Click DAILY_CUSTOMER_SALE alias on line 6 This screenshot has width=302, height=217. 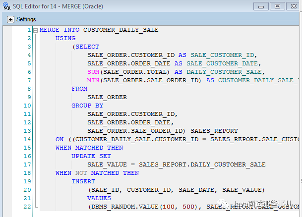point(224,72)
